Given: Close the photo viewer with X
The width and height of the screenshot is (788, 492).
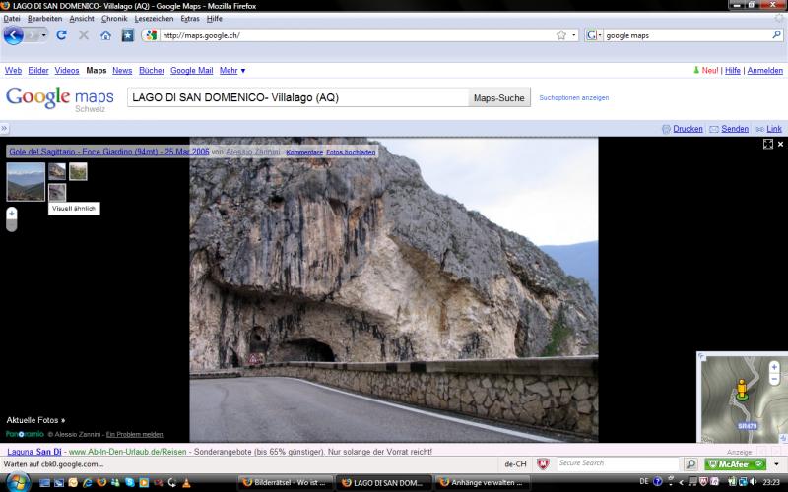Looking at the screenshot, I should (x=780, y=144).
